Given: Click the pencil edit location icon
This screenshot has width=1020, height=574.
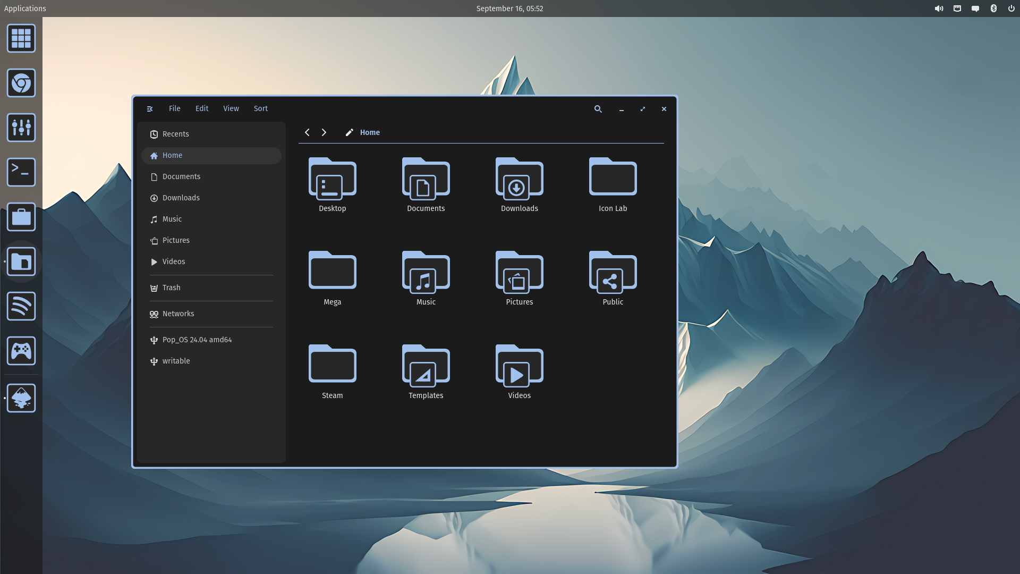Looking at the screenshot, I should (349, 132).
